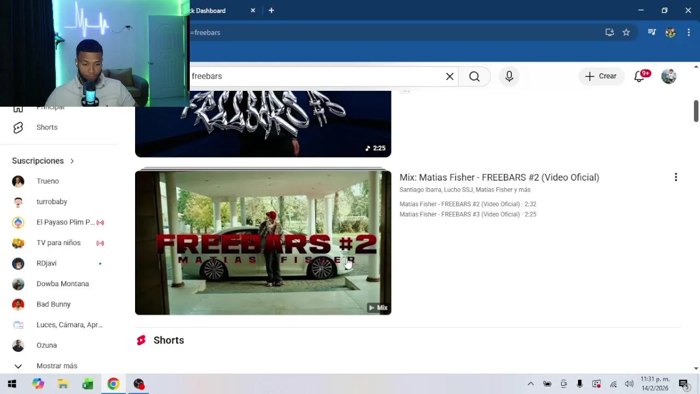This screenshot has height=394, width=700.
Task: Open Chrome profile avatar
Action: pos(670,33)
